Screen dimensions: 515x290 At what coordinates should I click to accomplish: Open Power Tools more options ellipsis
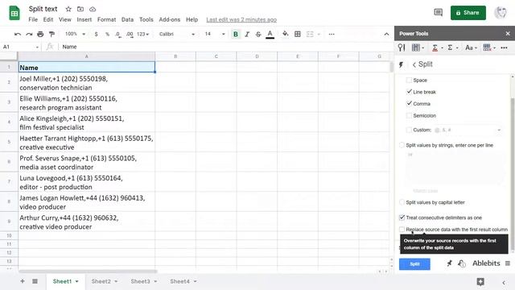504,48
